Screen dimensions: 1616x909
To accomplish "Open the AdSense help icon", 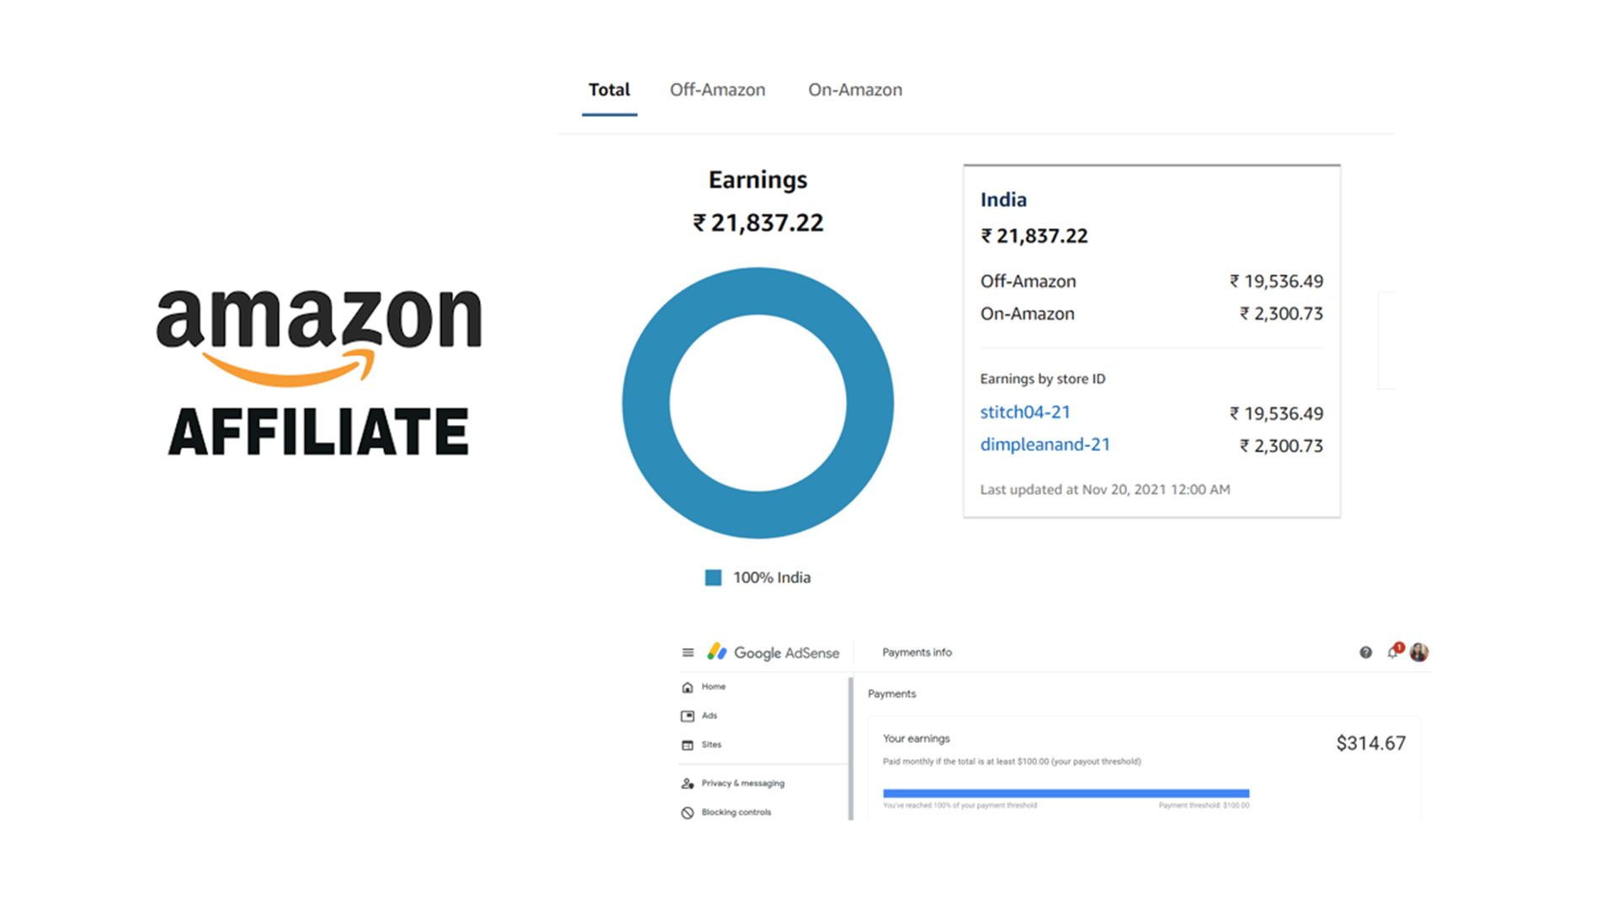I will tap(1365, 652).
